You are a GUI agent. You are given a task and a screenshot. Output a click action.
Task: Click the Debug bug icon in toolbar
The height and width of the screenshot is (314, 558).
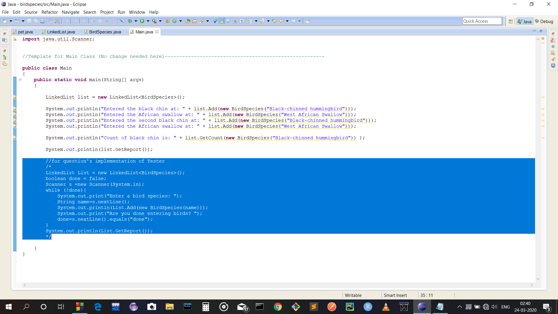130,21
